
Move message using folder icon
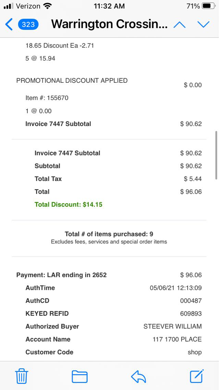(x=80, y=376)
